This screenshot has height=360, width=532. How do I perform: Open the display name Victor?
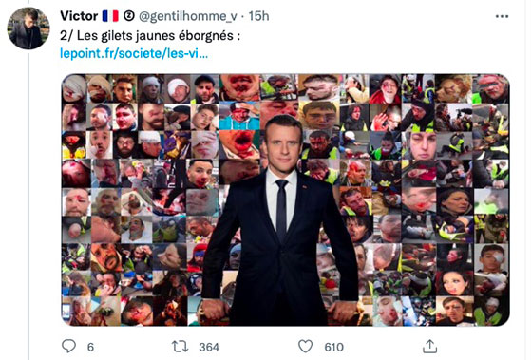tap(79, 16)
